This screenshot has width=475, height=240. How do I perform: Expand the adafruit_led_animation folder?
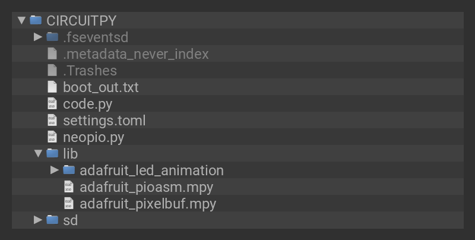click(55, 170)
